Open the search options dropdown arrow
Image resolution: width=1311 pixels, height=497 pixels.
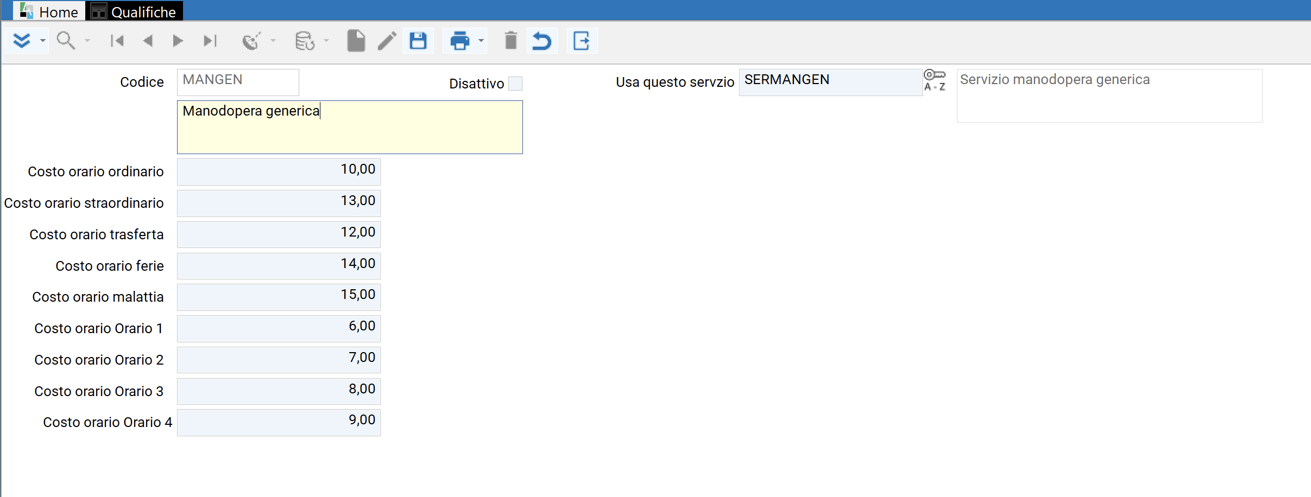point(87,41)
